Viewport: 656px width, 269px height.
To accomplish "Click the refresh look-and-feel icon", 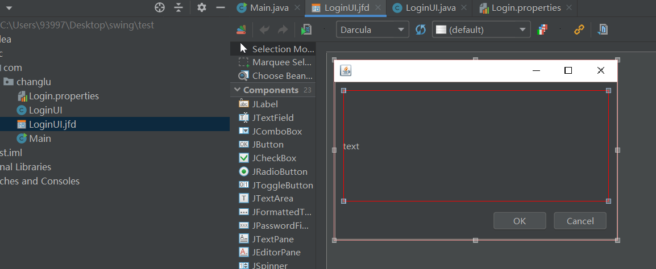I will (x=421, y=30).
